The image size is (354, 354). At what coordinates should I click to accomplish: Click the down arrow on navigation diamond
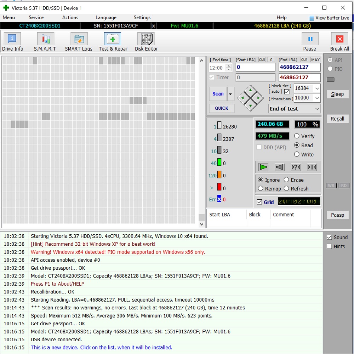click(250, 105)
